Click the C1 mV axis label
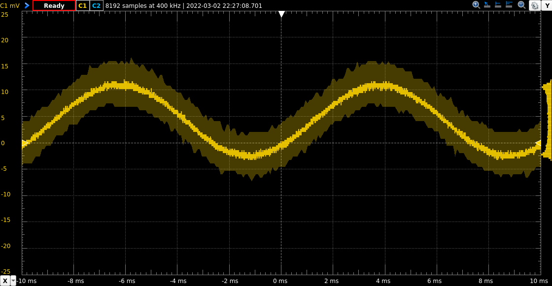 click(10, 5)
